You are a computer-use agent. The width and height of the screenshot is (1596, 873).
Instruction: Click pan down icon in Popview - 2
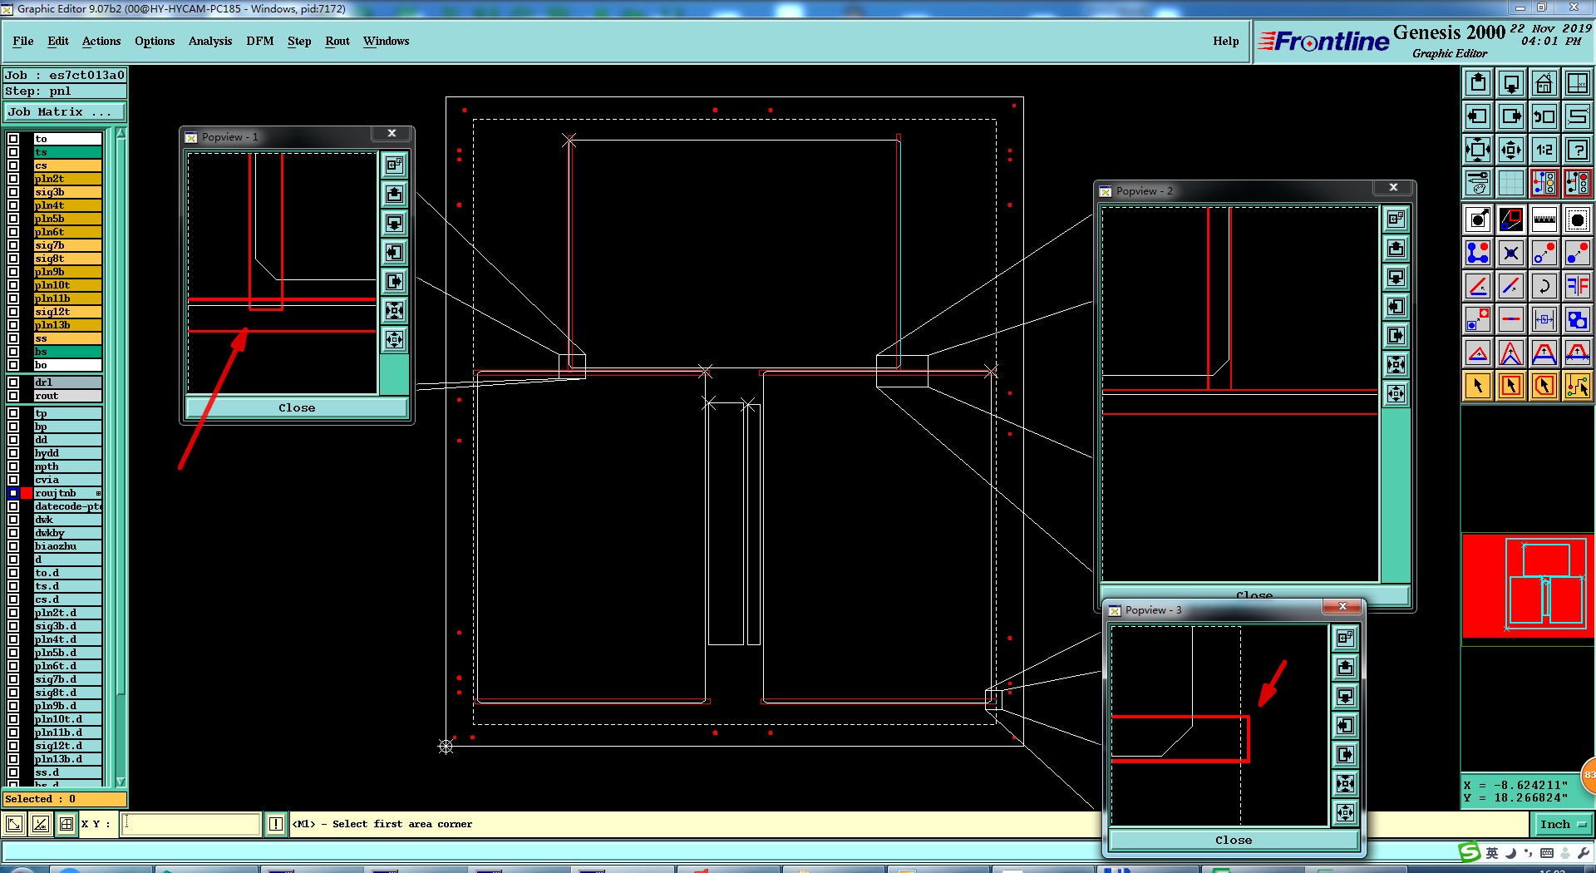[x=1396, y=278]
